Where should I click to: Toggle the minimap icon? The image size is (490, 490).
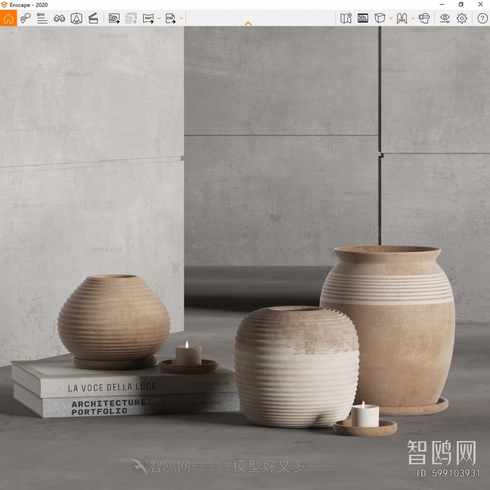tap(346, 18)
